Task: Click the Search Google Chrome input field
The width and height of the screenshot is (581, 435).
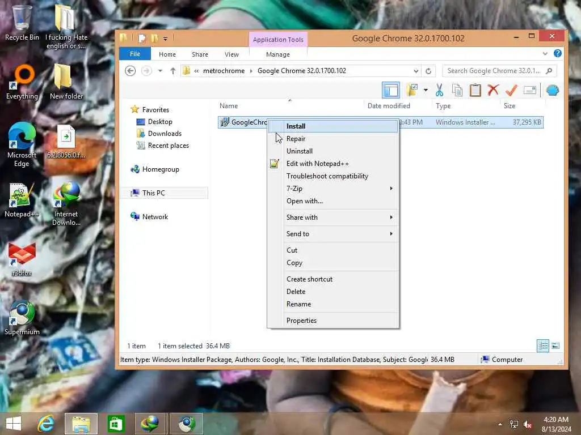Action: 499,71
